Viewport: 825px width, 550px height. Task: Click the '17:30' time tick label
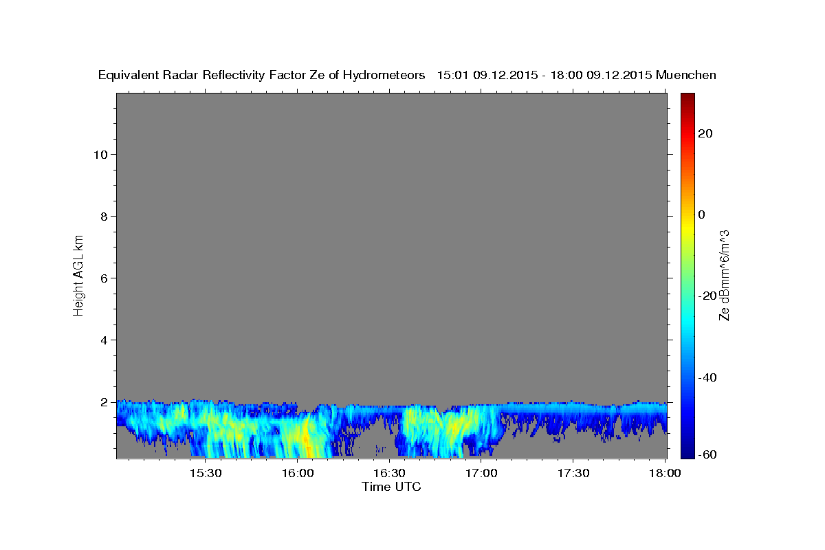click(573, 473)
